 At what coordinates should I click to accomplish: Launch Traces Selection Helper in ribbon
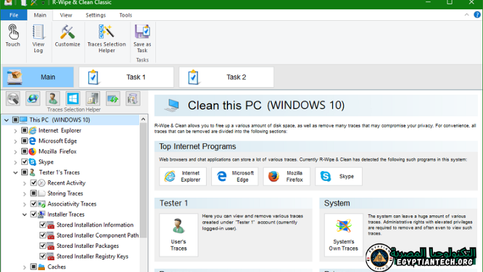click(x=105, y=38)
